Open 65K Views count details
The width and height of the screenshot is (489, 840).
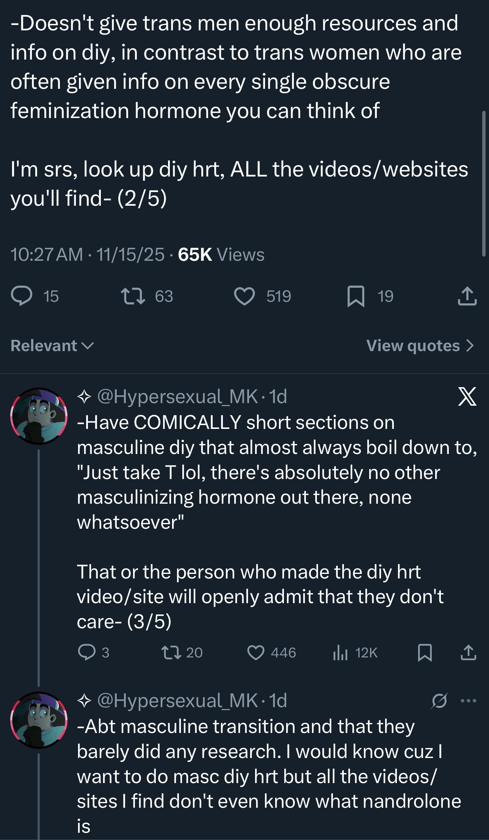(x=221, y=254)
